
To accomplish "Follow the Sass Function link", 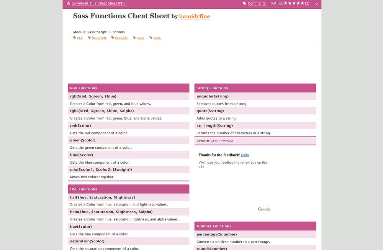I will tap(221, 141).
